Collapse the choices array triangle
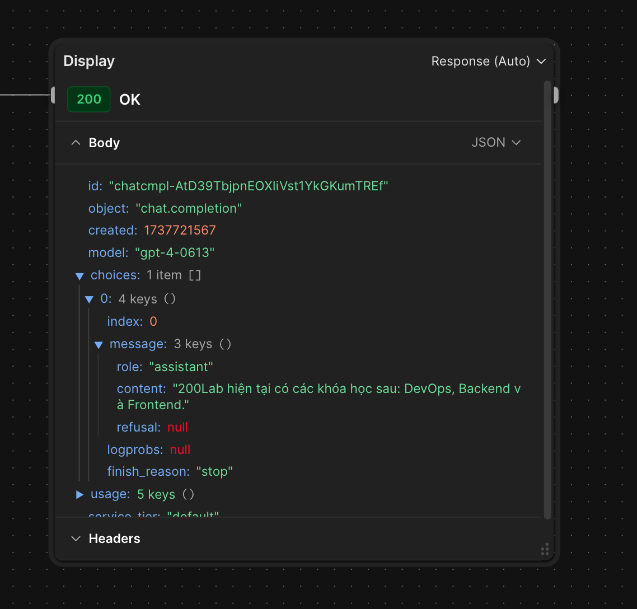Viewport: 637px width, 609px height. pyautogui.click(x=79, y=276)
